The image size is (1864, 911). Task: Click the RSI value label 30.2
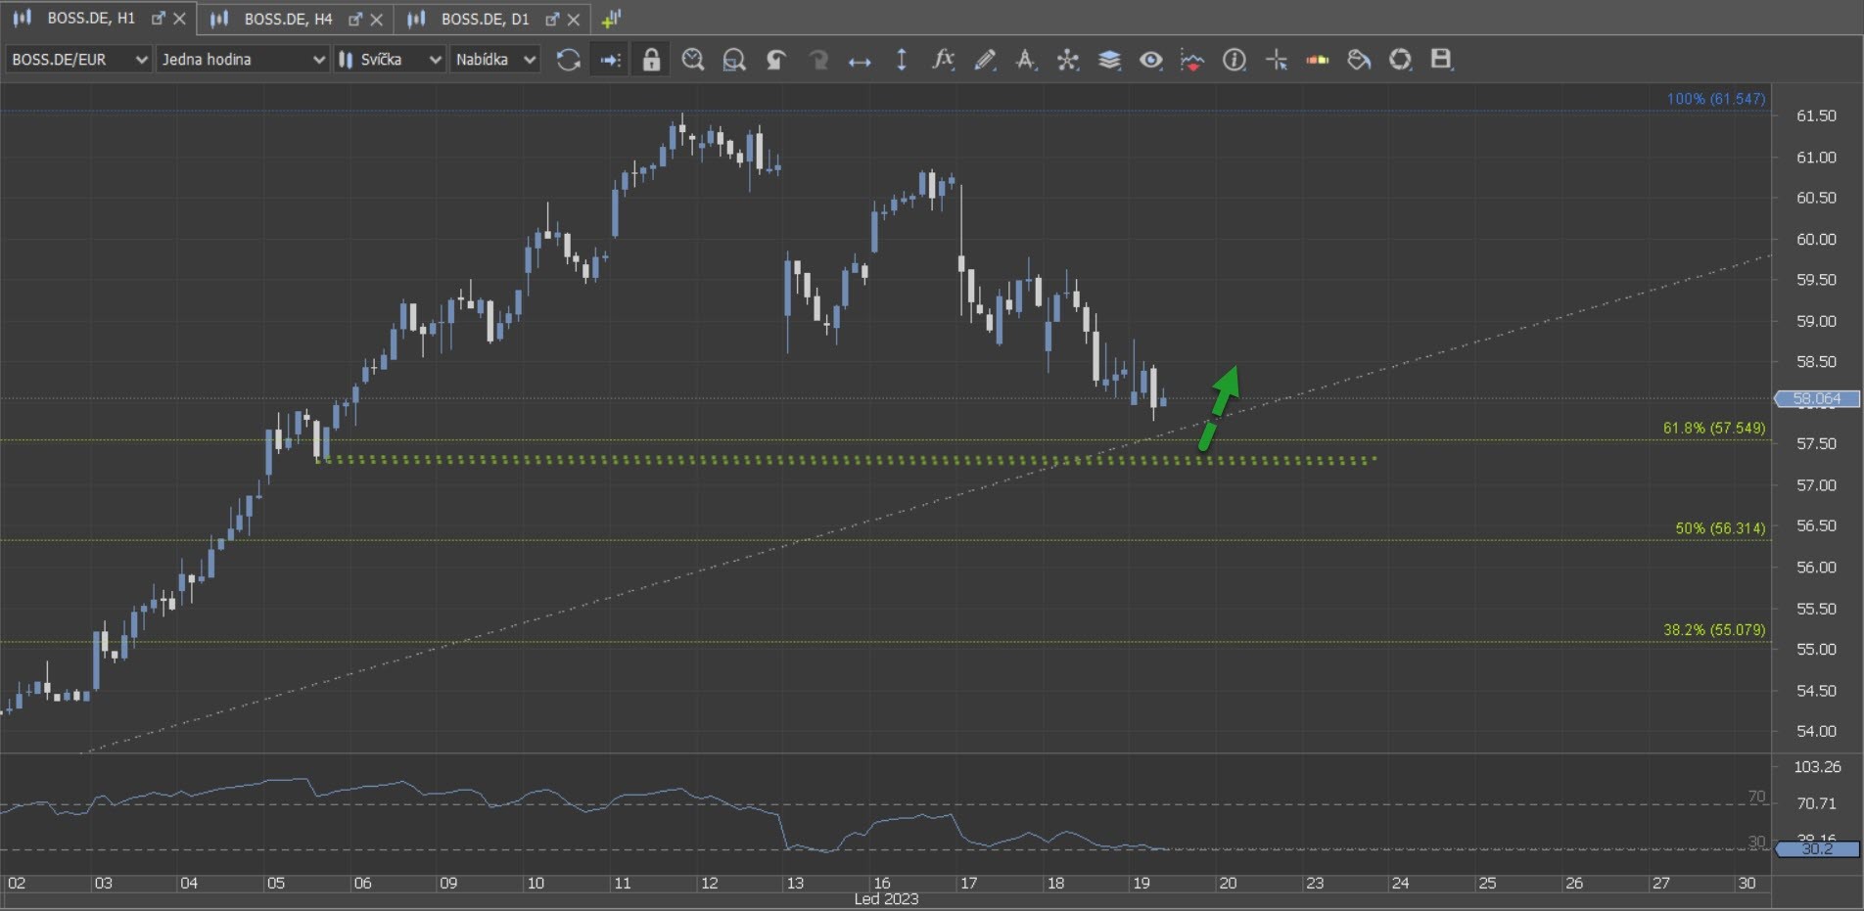[1817, 848]
